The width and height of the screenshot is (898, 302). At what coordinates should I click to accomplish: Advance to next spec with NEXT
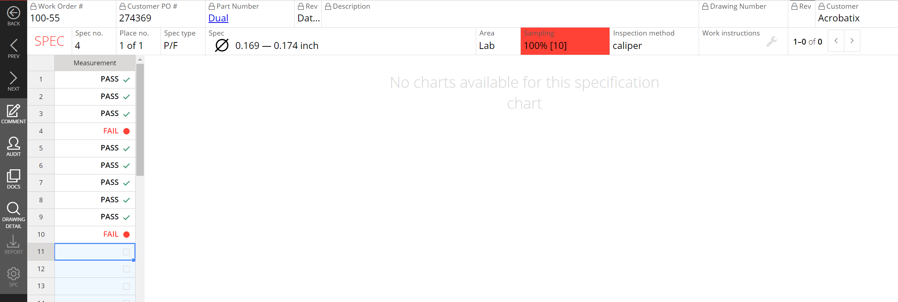tap(13, 79)
